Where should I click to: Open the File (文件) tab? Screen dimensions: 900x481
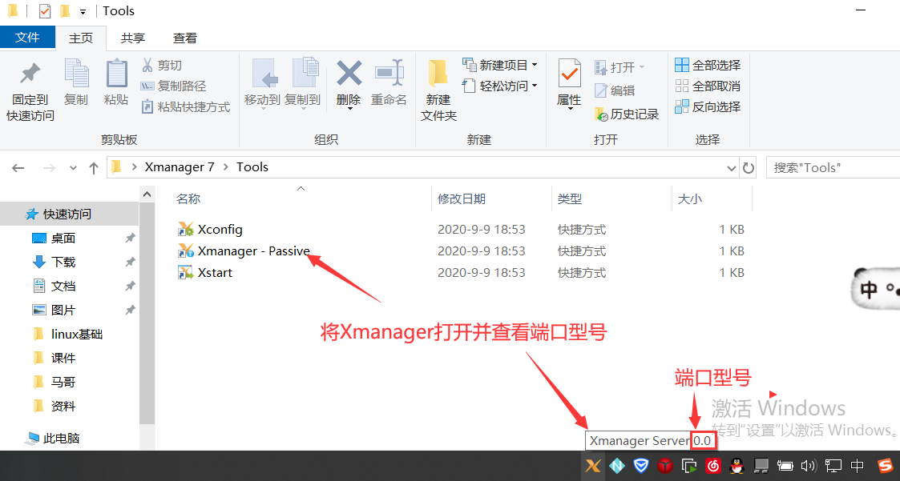click(27, 38)
